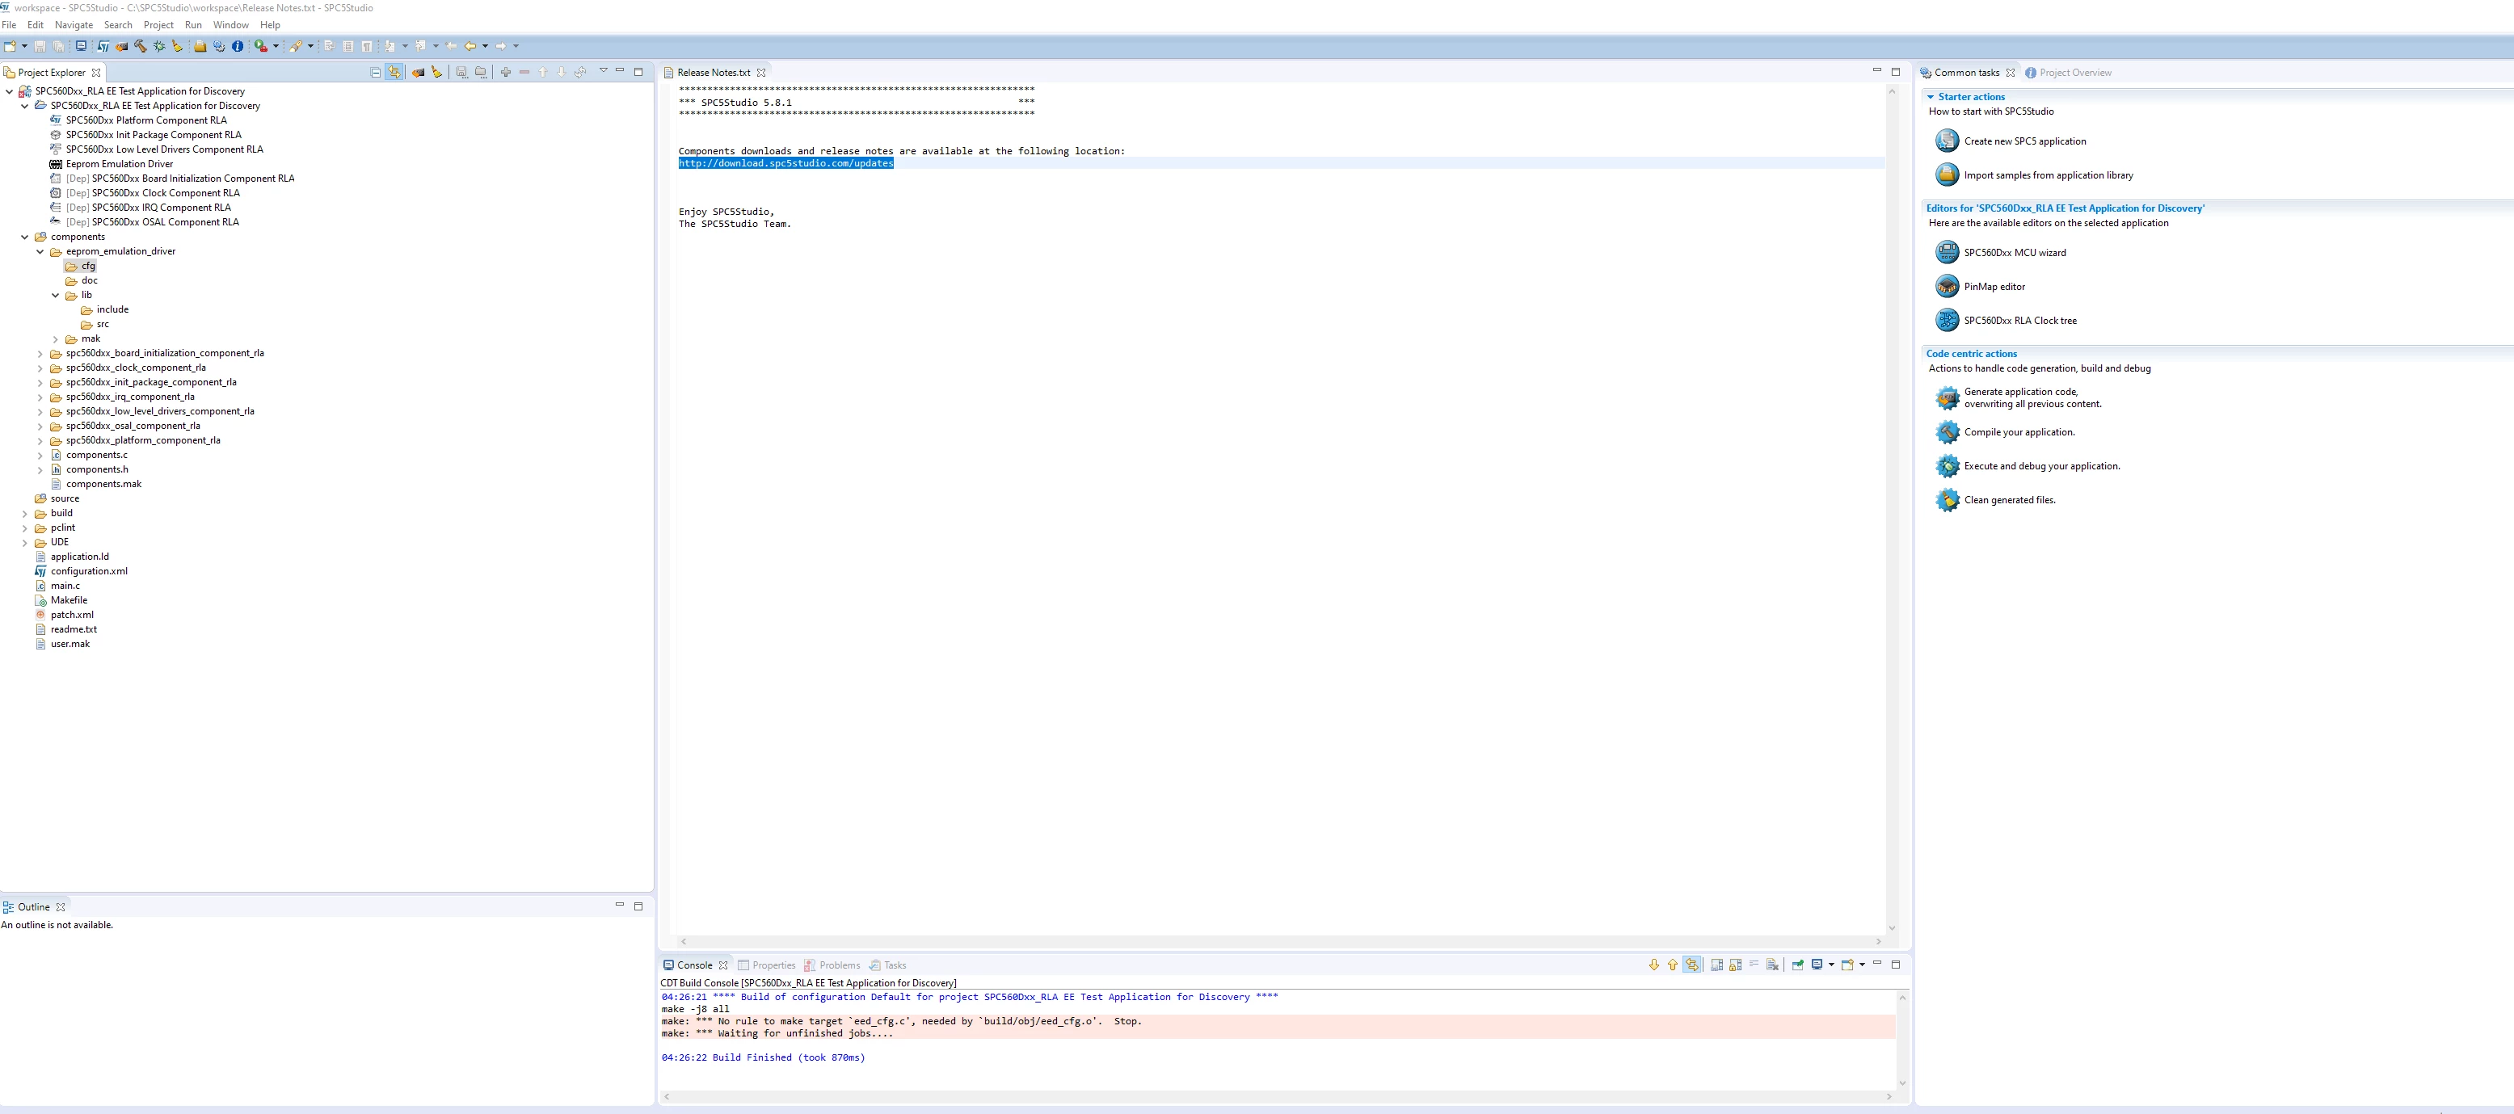This screenshot has height=1114, width=2514.
Task: Click SPC560Dxx RLA Clock tree link
Action: 2020,321
